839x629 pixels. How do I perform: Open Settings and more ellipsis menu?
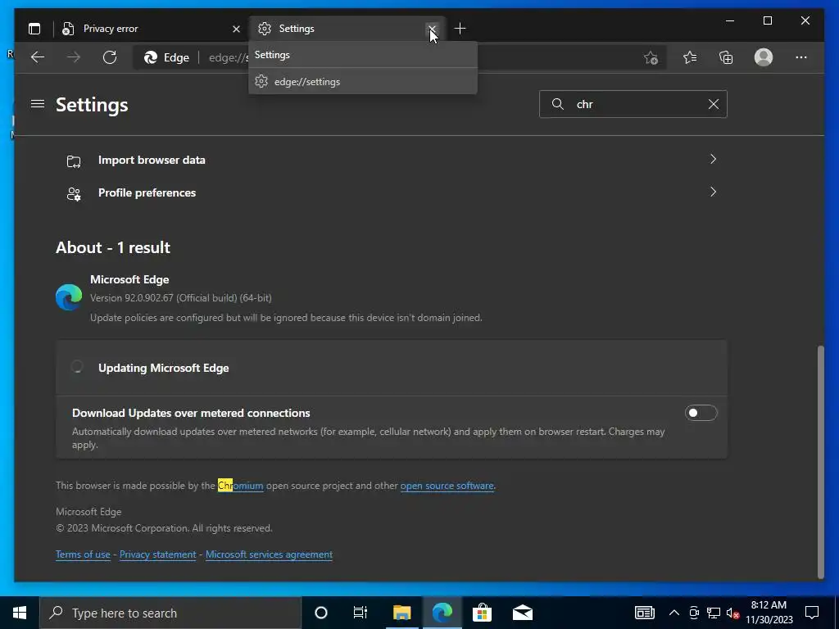[x=801, y=57]
